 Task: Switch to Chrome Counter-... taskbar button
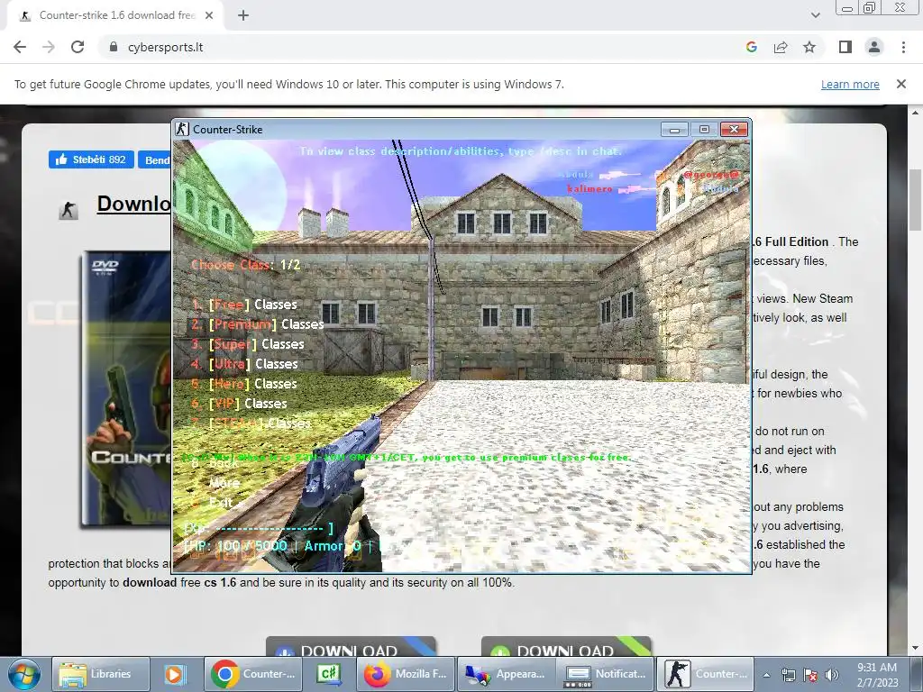(253, 674)
